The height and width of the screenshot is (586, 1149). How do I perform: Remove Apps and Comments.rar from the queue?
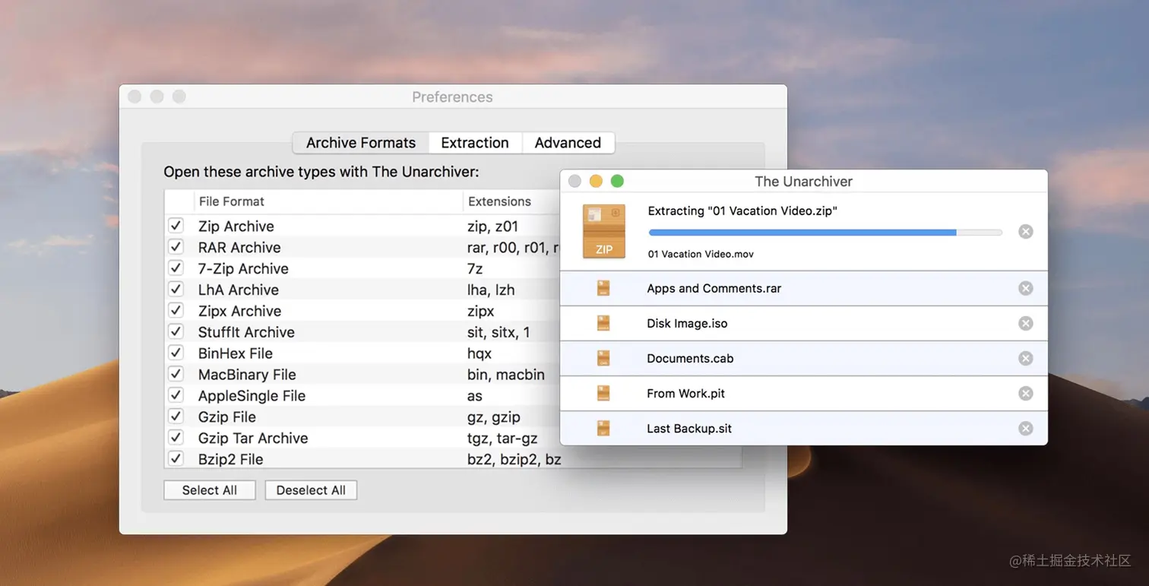[x=1025, y=288]
